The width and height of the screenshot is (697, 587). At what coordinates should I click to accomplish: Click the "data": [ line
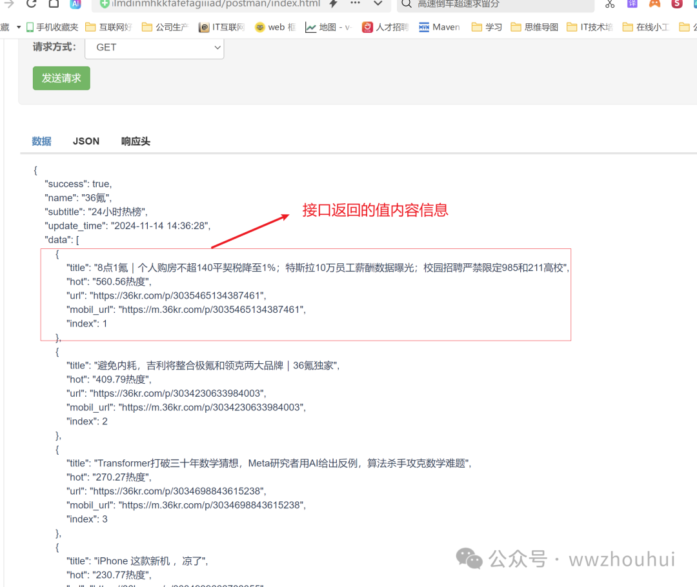(62, 240)
